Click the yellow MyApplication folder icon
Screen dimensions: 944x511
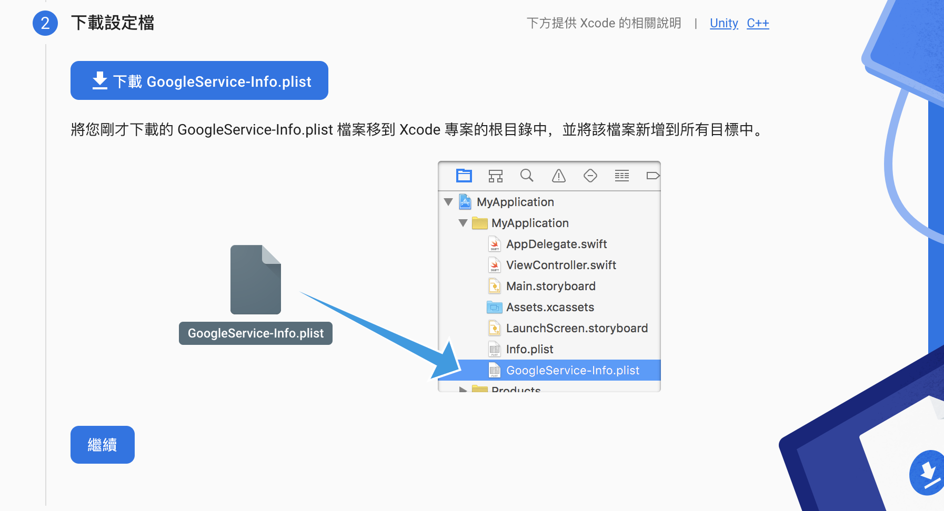pos(480,223)
